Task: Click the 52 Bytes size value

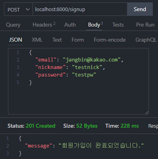Action: [x=87, y=126]
